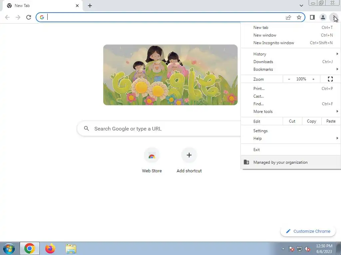Open the tab search chevron
Image resolution: width=341 pixels, height=255 pixels.
(301, 6)
